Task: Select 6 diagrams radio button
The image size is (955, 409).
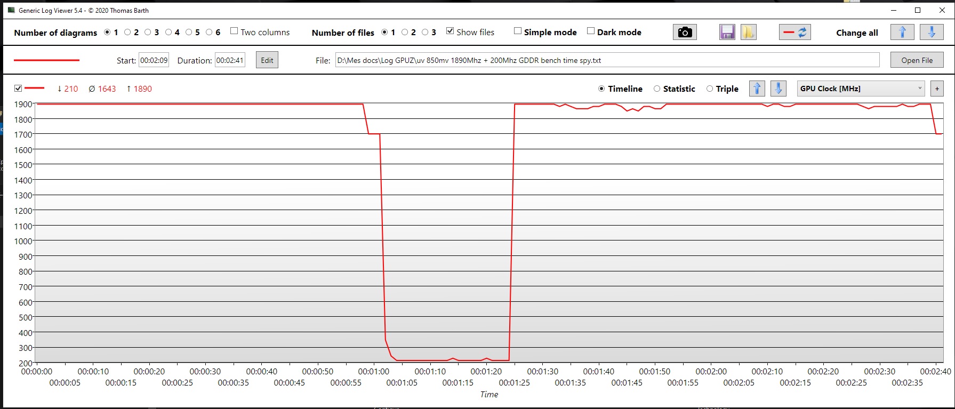Action: coord(209,32)
